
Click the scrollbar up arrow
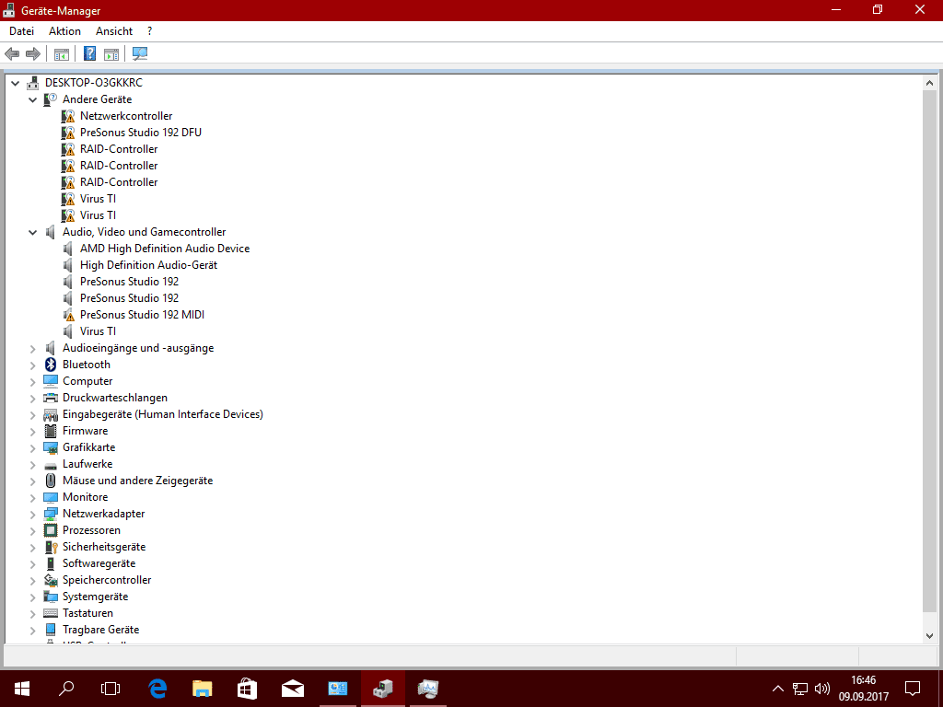click(930, 84)
